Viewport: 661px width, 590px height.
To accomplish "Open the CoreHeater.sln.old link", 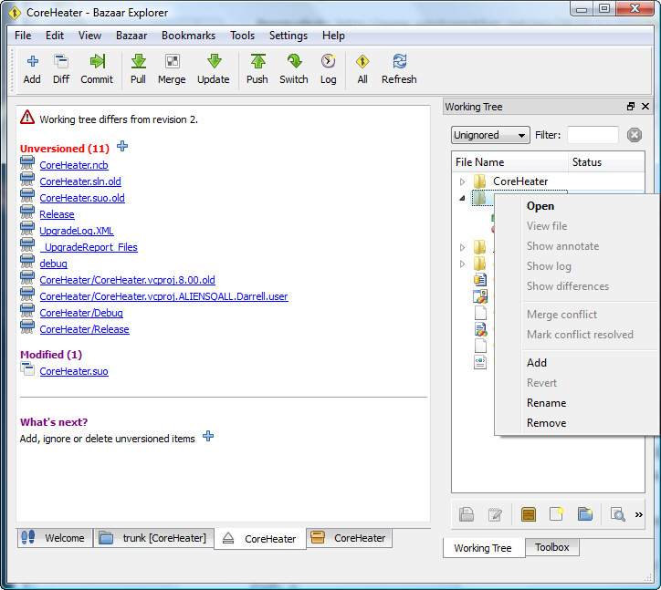I will coord(80,181).
